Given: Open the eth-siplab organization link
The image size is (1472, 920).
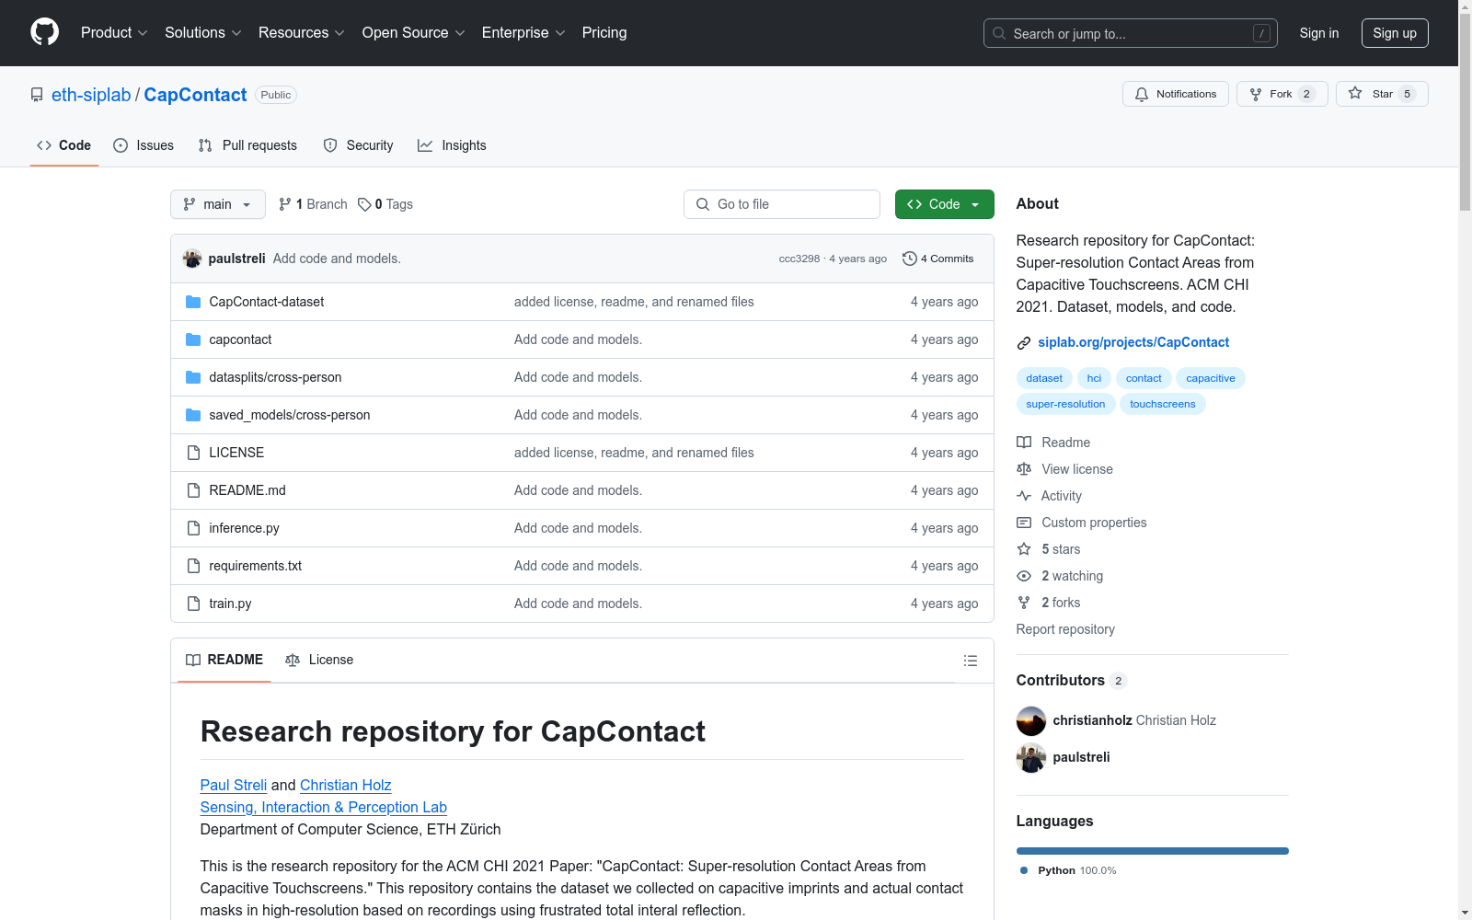Looking at the screenshot, I should (x=91, y=95).
